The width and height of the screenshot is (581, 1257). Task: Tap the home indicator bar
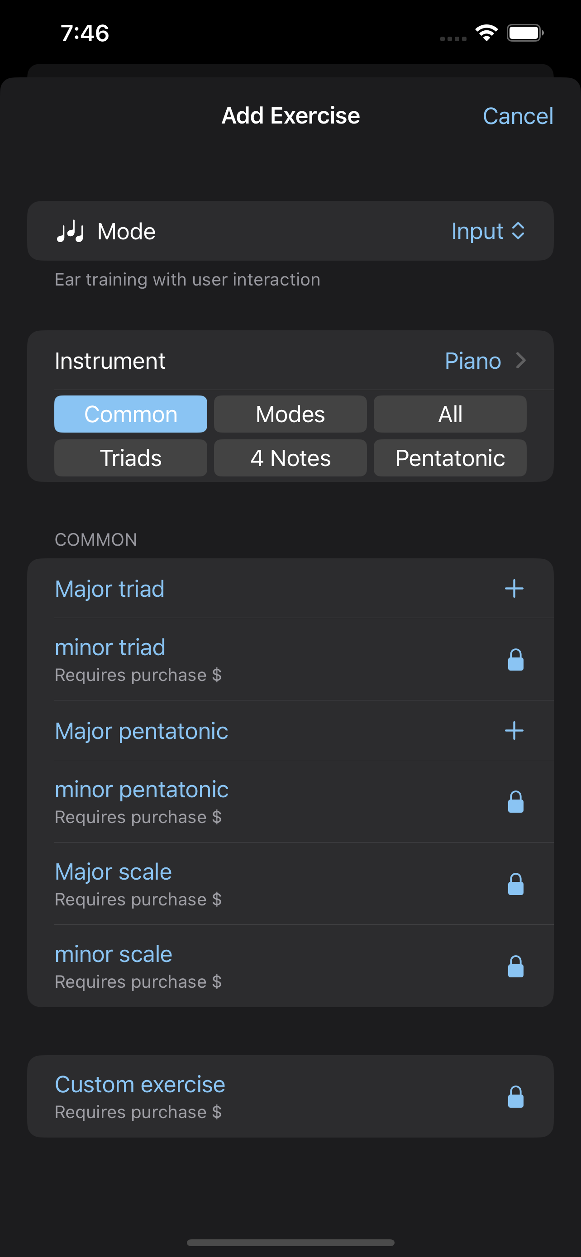click(x=290, y=1243)
